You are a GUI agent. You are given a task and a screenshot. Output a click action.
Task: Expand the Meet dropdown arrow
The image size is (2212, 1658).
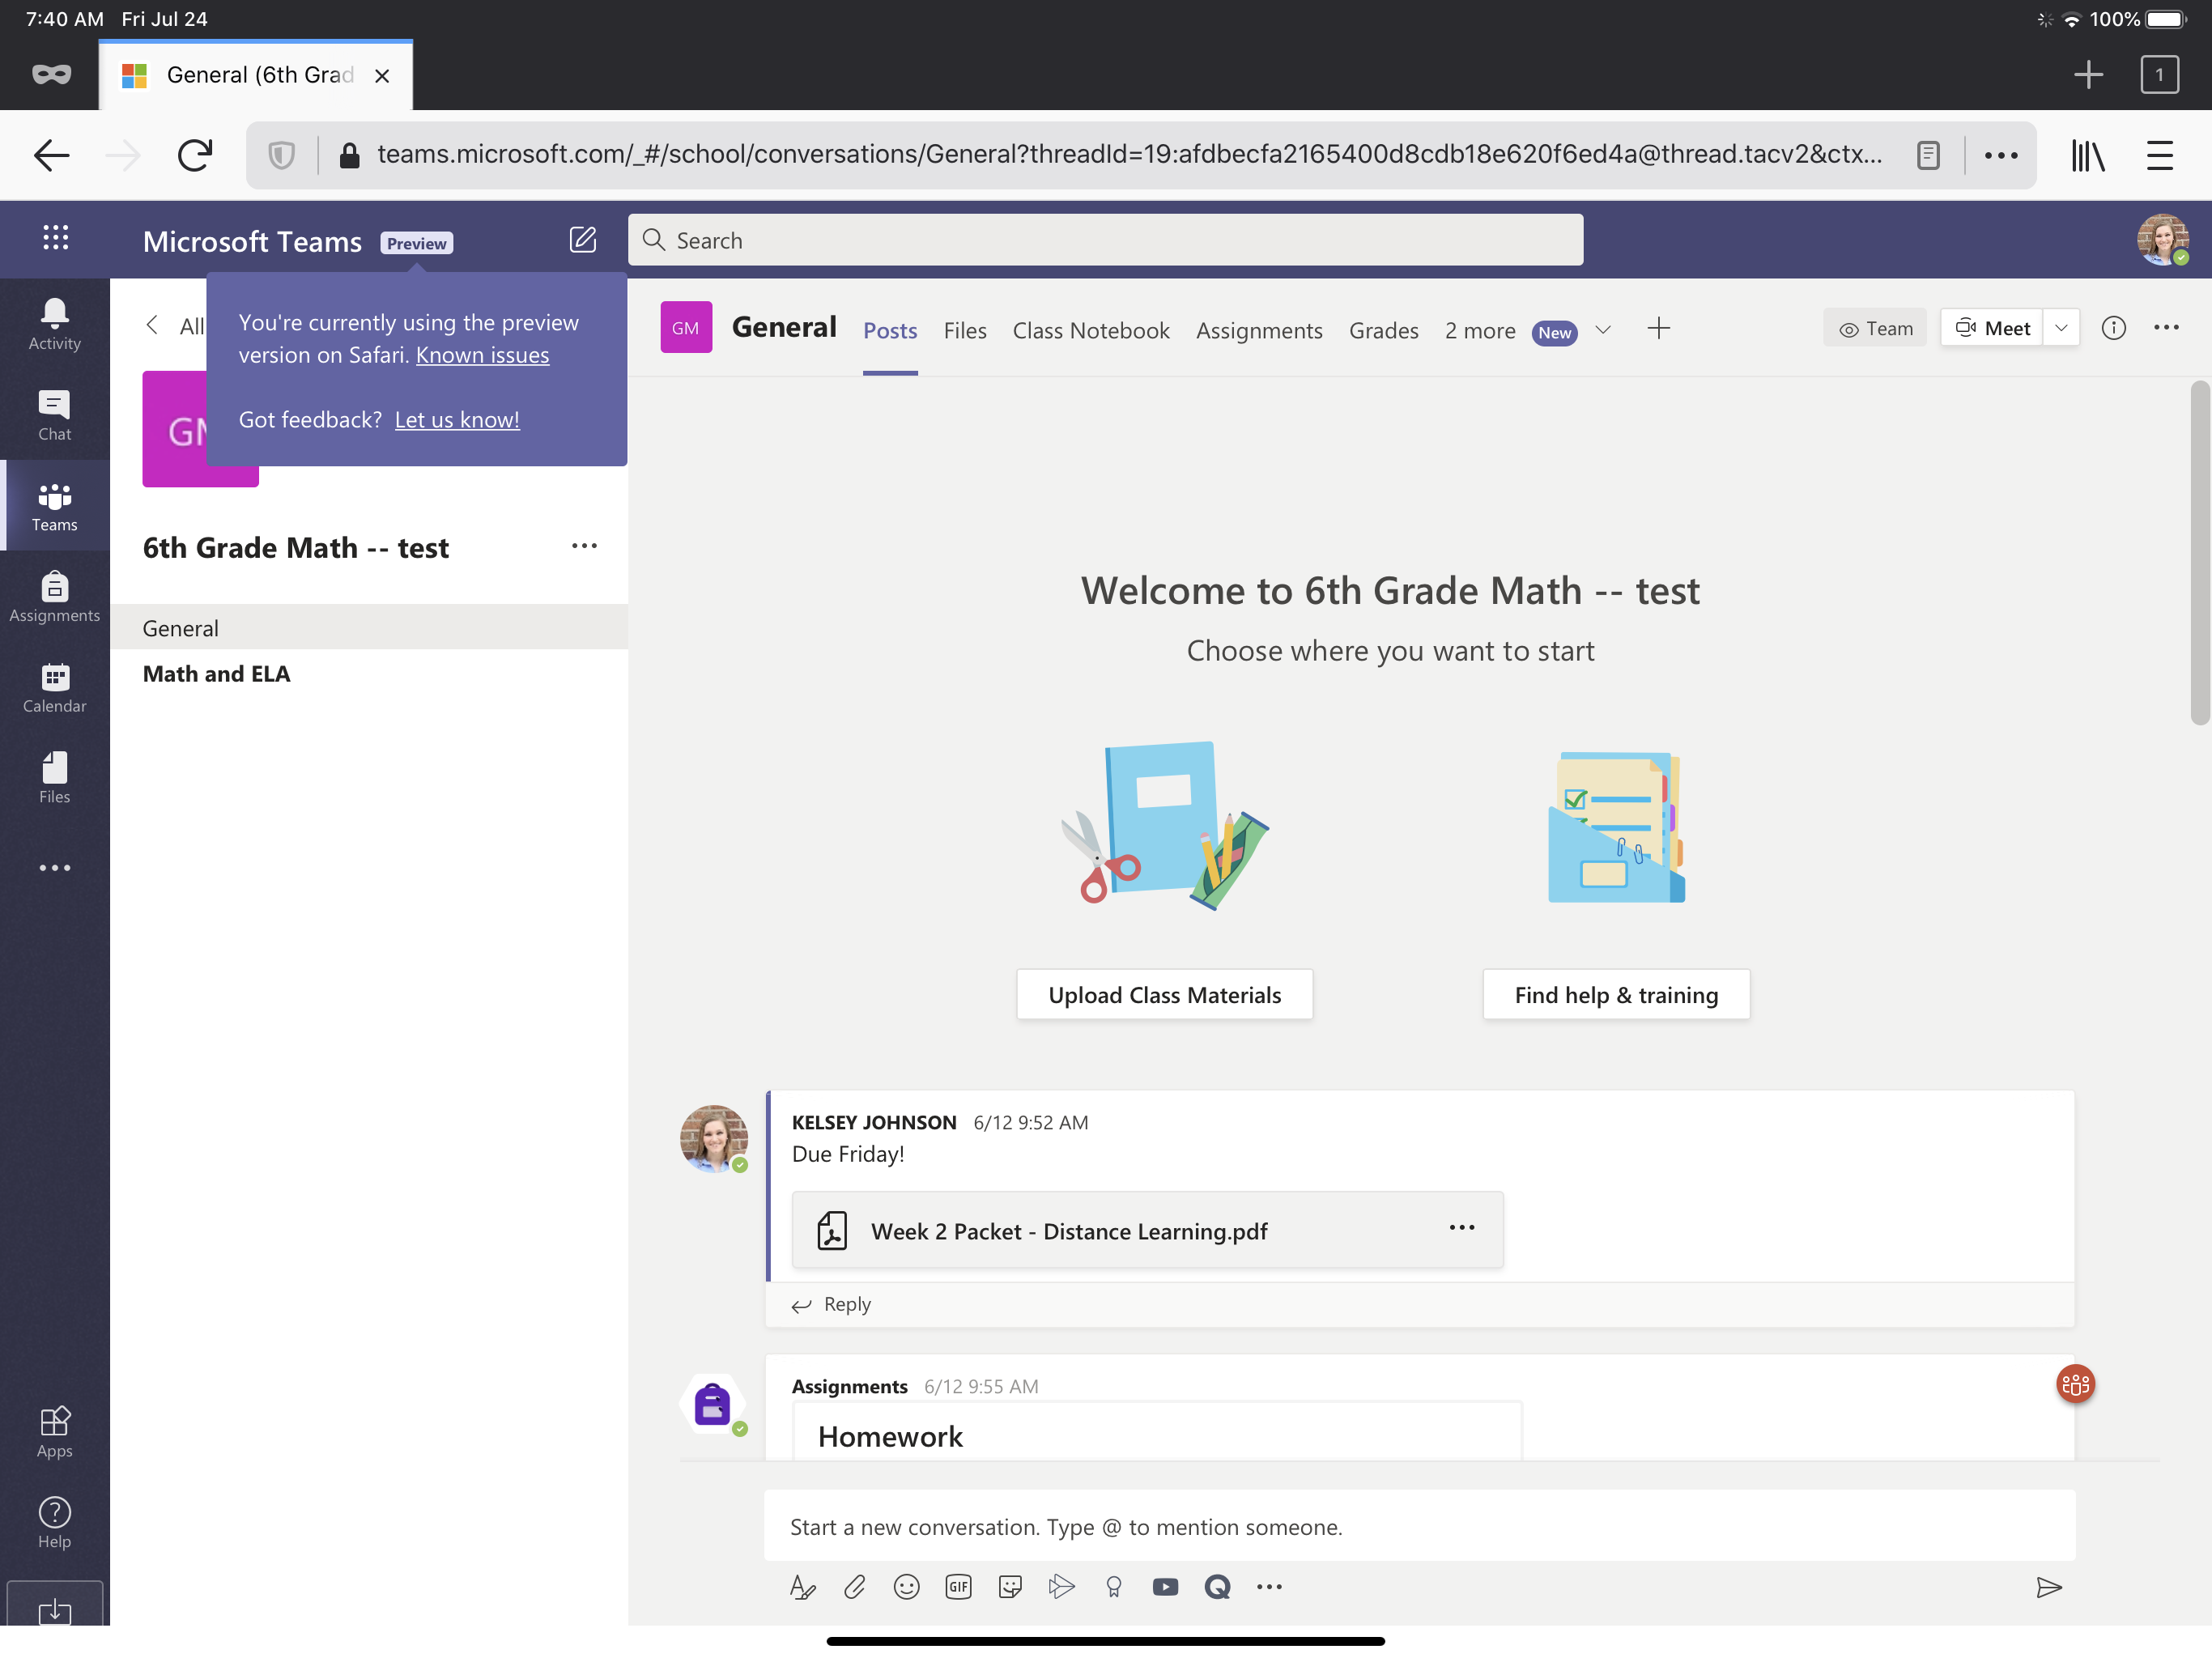pos(2061,328)
